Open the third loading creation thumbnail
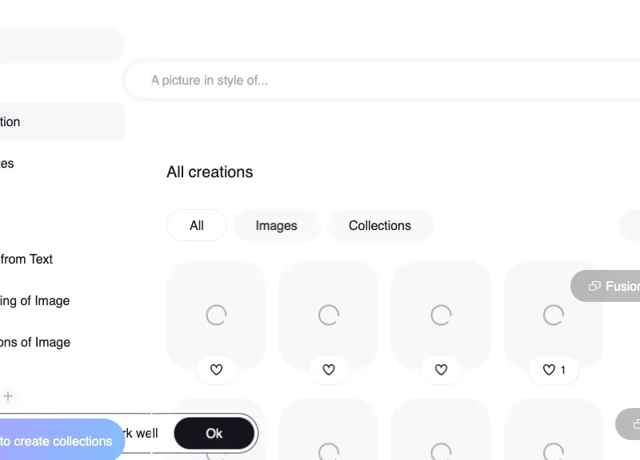Viewport: 640px width, 460px height. pos(441,314)
